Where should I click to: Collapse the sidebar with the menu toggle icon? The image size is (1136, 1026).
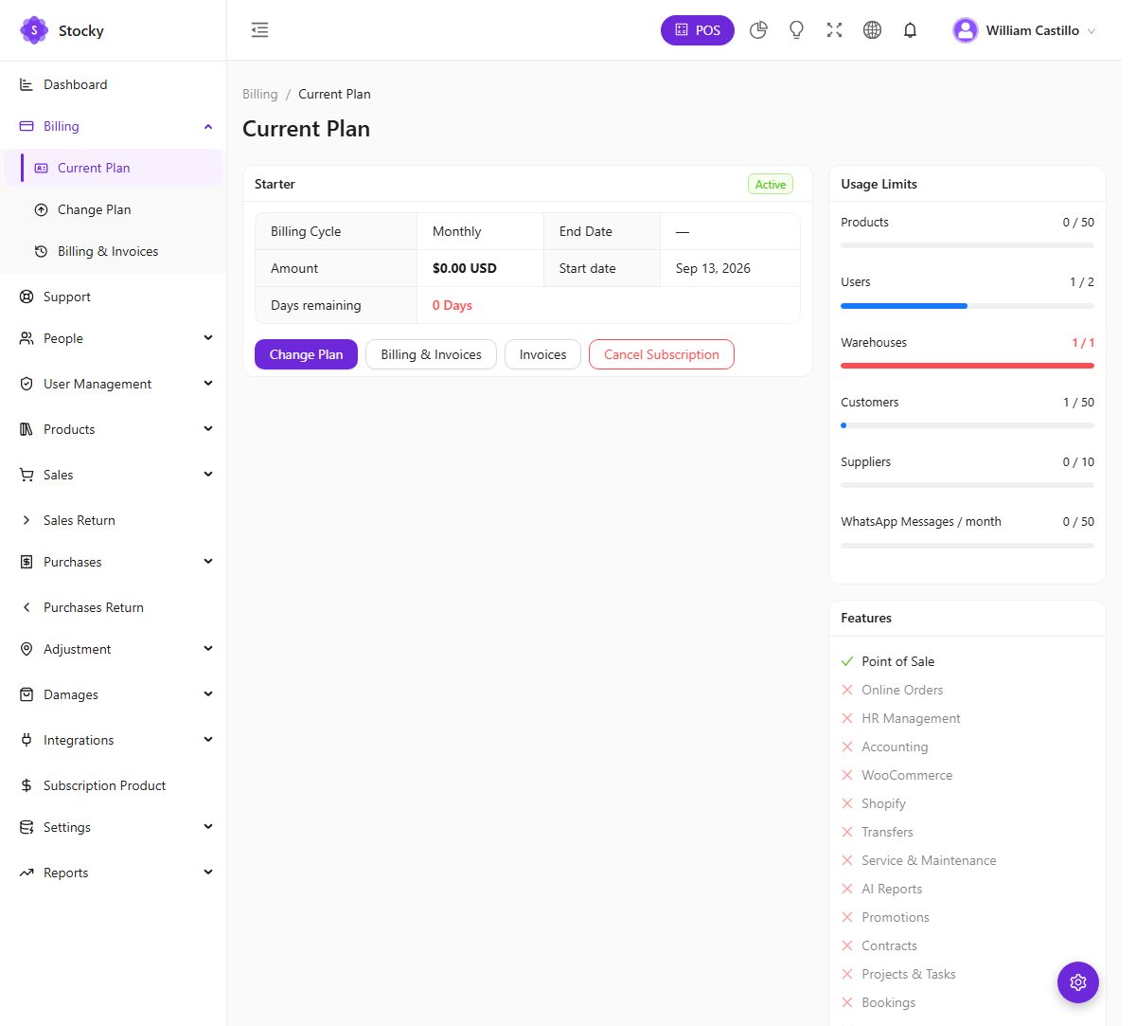(x=259, y=30)
